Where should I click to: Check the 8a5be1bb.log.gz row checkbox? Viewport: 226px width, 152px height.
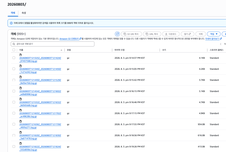[x=14, y=80]
